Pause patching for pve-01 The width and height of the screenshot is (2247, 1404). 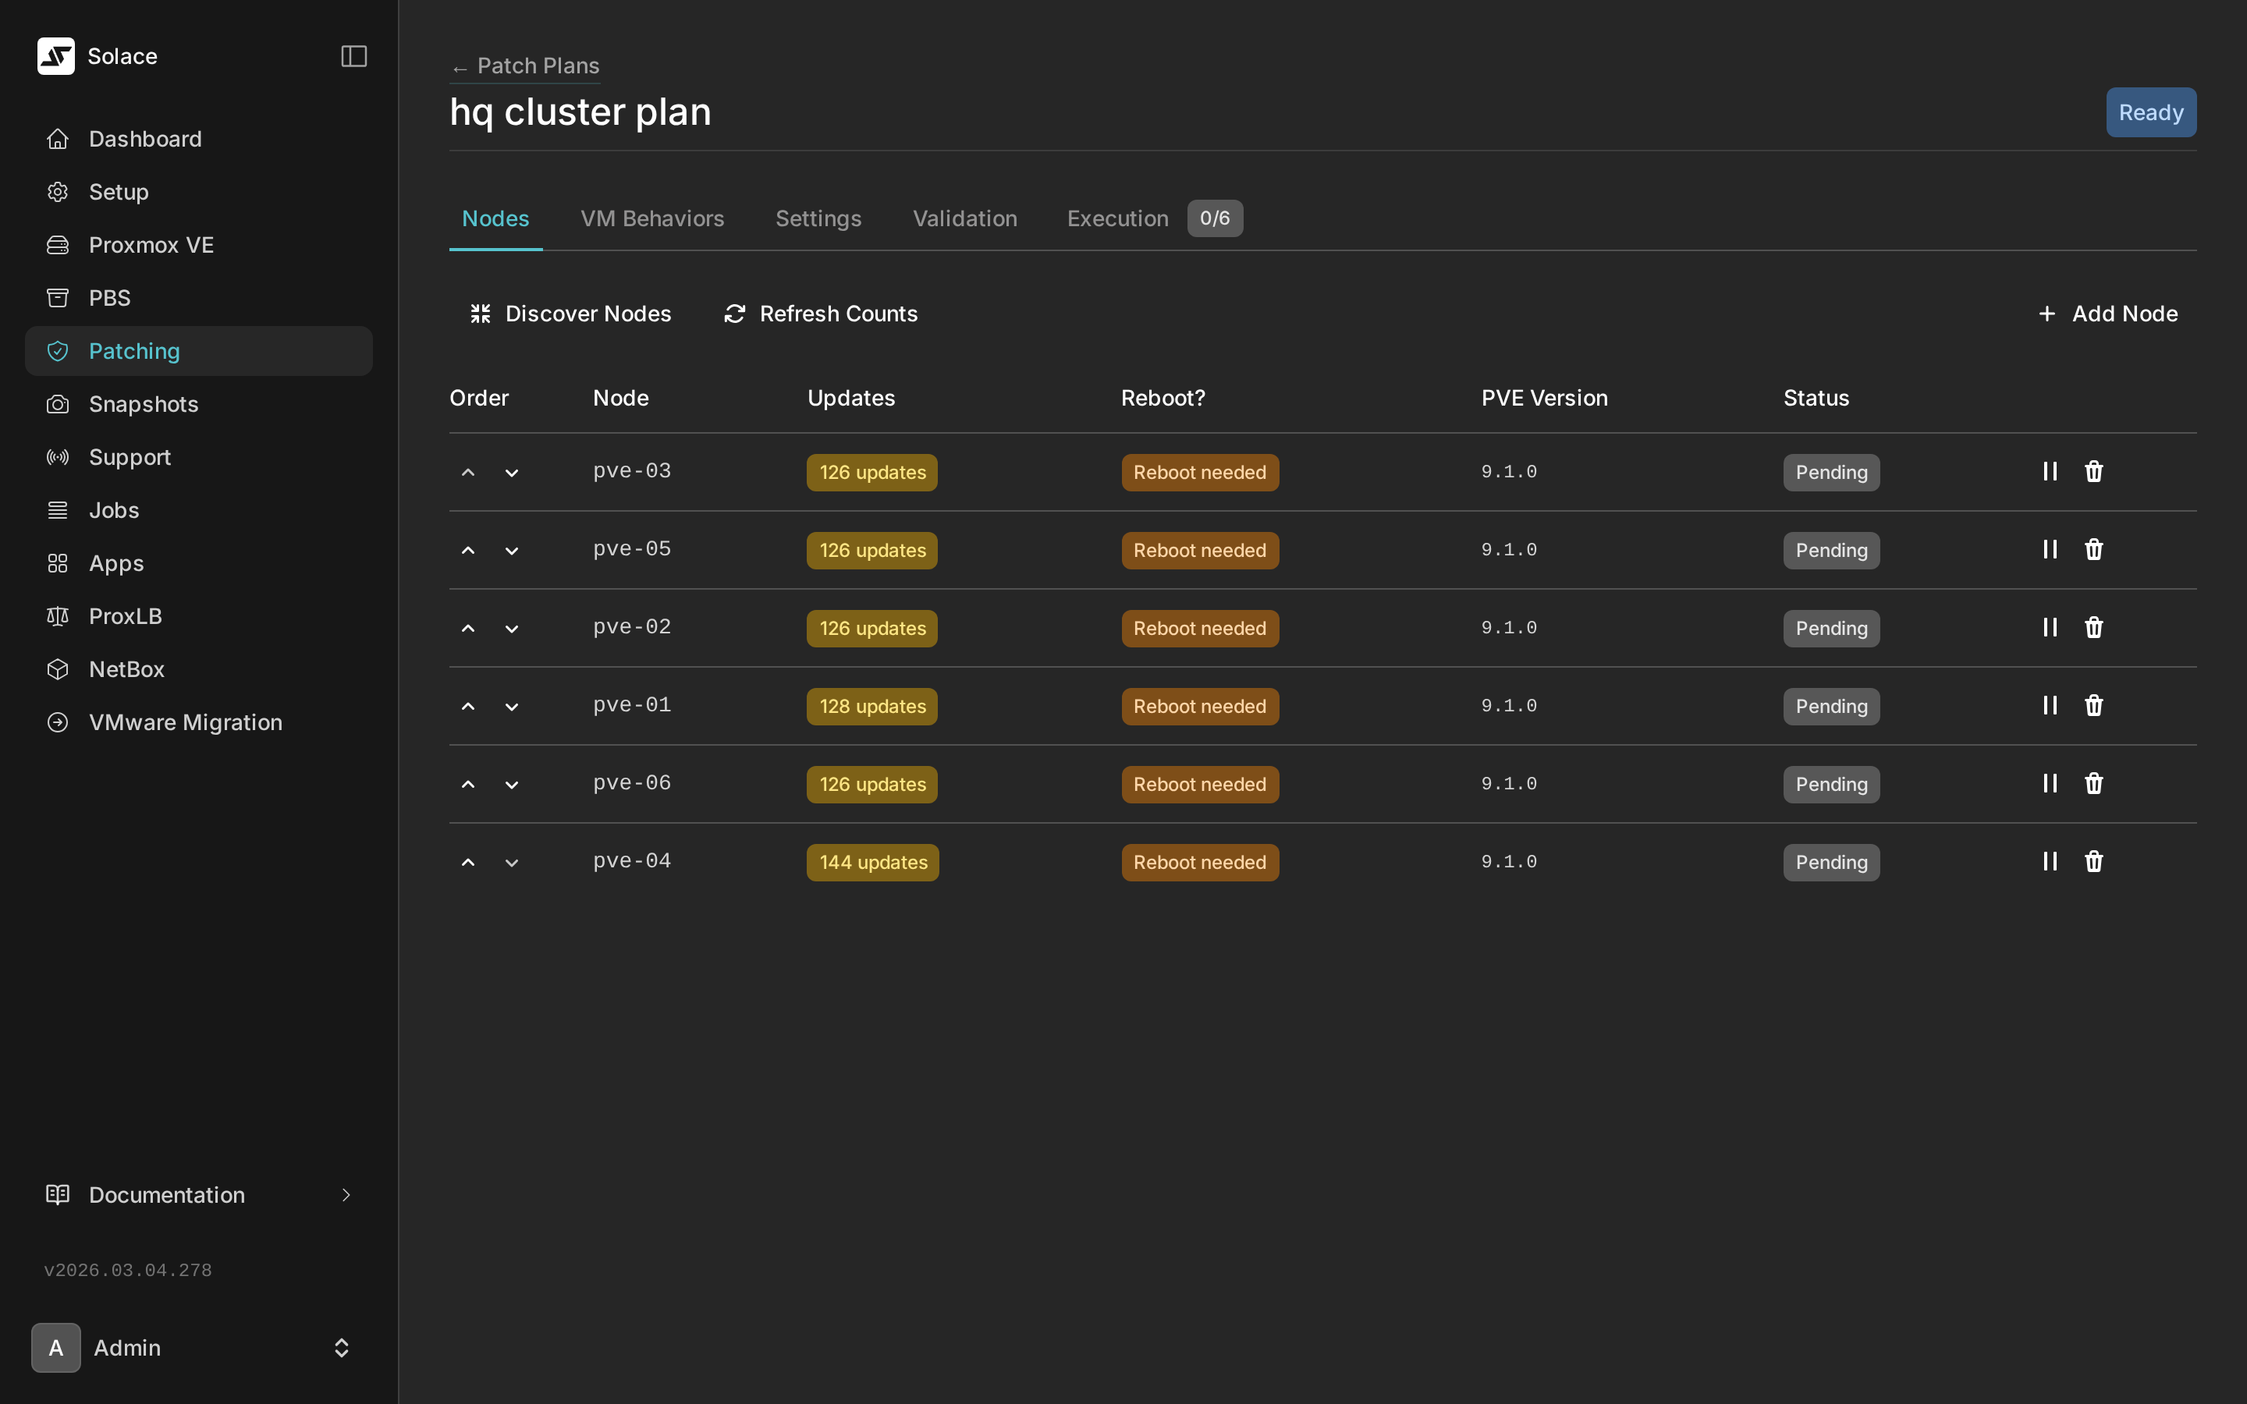[2050, 705]
